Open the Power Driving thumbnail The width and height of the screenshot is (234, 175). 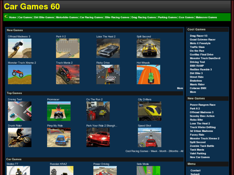(x=105, y=171)
